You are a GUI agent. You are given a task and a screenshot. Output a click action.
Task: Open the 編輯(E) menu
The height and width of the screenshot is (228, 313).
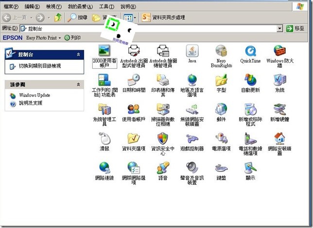click(32, 7)
